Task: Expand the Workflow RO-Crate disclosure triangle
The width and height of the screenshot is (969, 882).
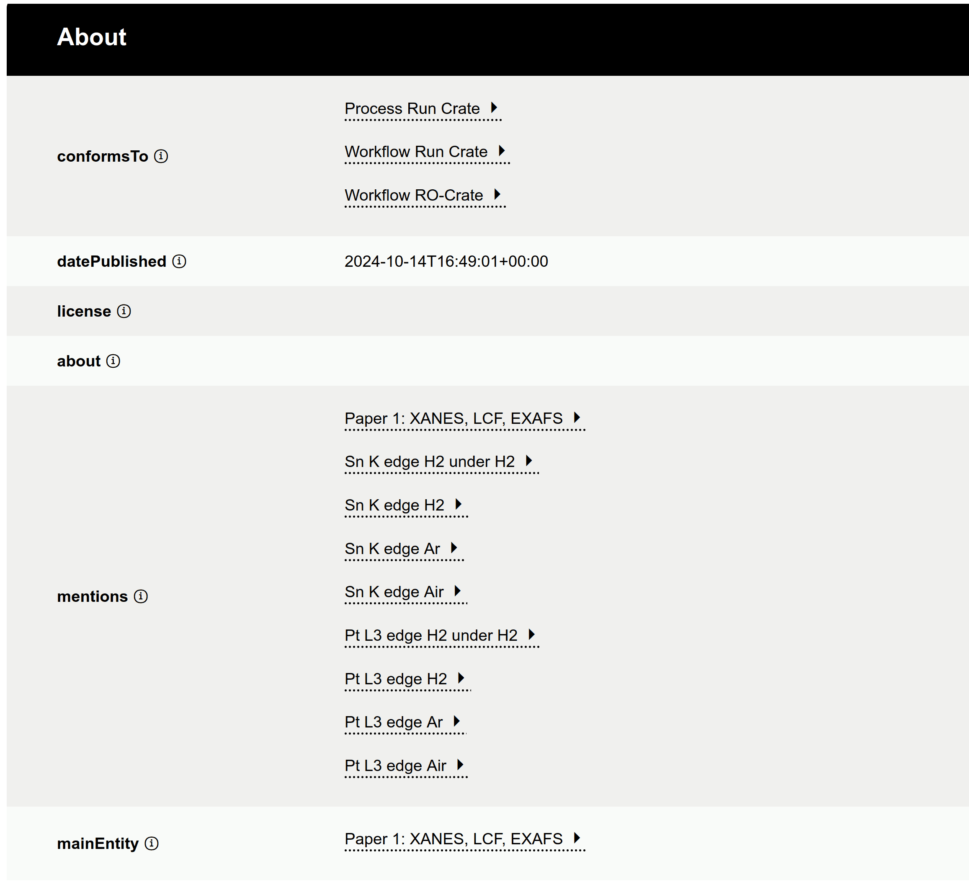Action: click(497, 195)
